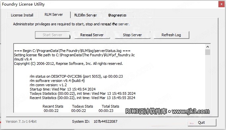The image size is (226, 130).
Task: Click the log scrollbar up arrow
Action: (207, 47)
